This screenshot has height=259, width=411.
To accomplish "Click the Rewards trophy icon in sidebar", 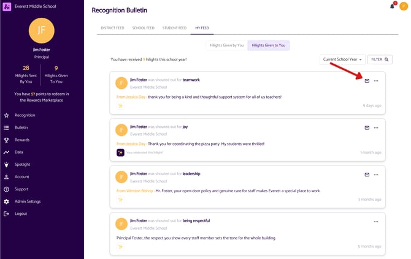I will (x=7, y=140).
